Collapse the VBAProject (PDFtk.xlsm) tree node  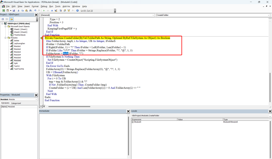[x=2, y=24]
